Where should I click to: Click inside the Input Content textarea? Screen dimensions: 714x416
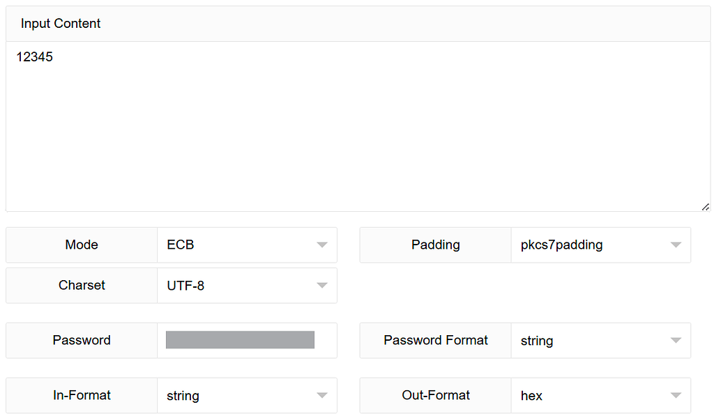tap(349, 125)
